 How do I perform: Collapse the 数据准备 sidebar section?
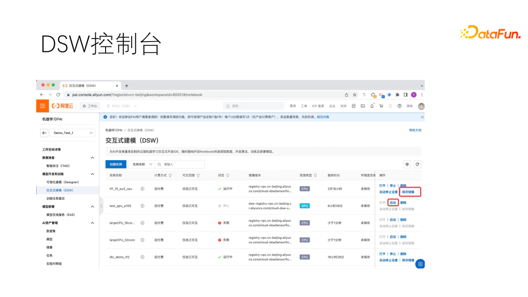point(92,158)
